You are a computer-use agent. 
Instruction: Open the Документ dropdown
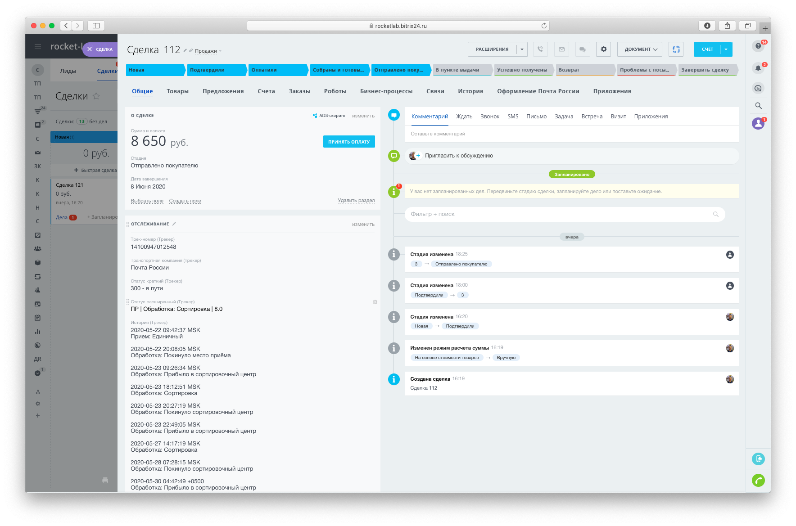640,49
